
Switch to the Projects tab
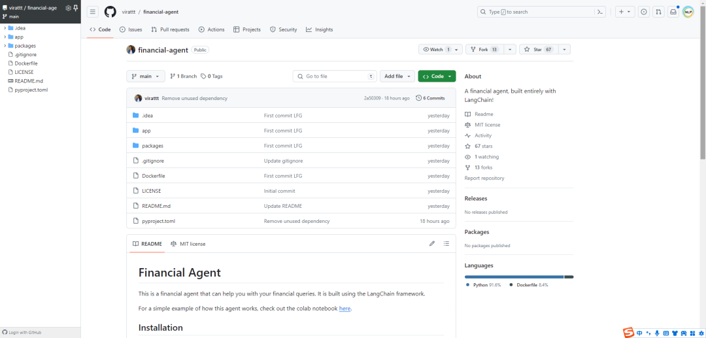pos(246,29)
